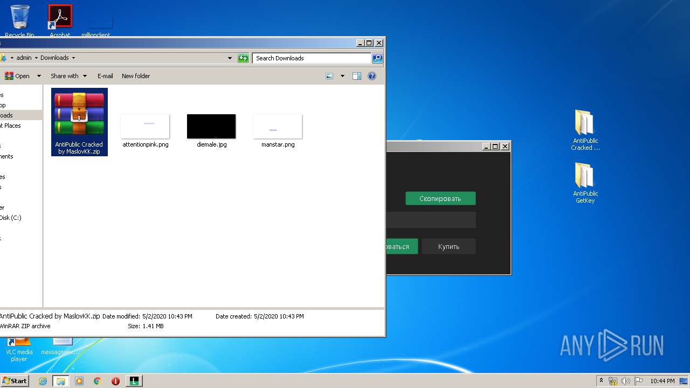
Task: Toggle the preview pane icon
Action: [357, 76]
